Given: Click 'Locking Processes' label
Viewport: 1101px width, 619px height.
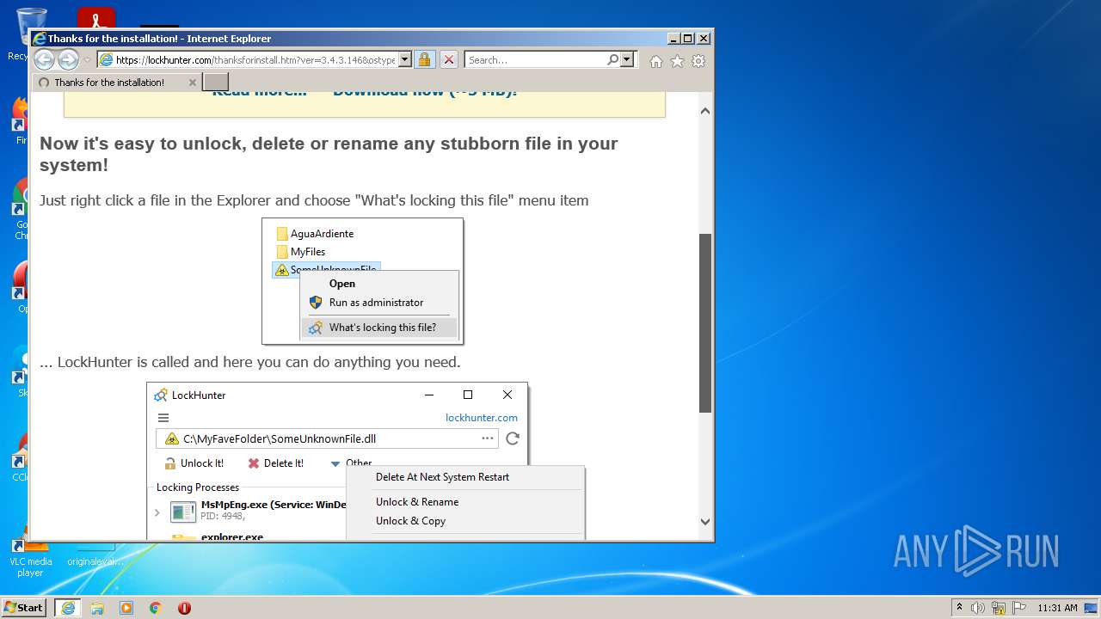Looking at the screenshot, I should [198, 487].
